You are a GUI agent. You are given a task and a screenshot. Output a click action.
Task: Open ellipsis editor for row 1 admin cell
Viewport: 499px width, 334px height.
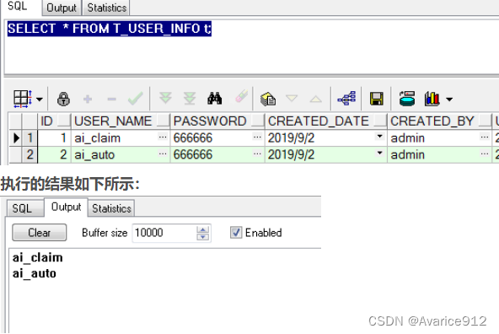click(x=485, y=137)
